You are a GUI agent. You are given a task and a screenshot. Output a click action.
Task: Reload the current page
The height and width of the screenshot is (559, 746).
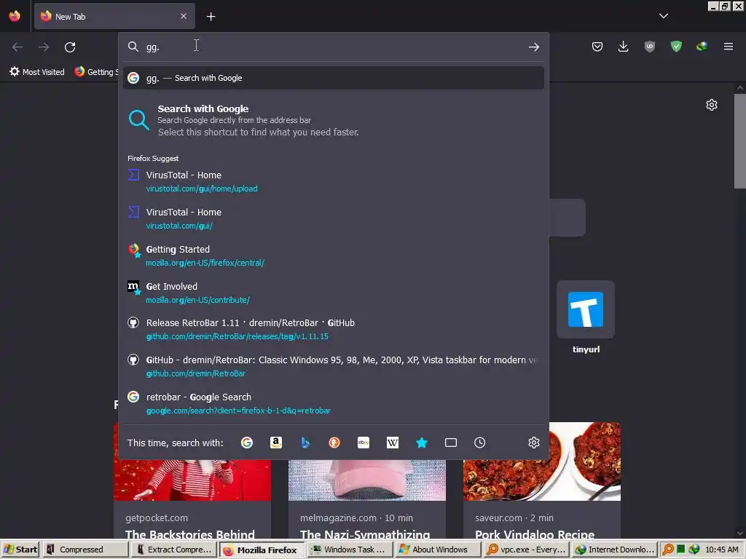[70, 47]
